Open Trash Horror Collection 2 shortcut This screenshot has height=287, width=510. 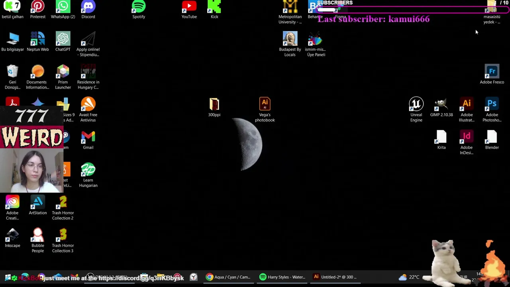pos(63,208)
